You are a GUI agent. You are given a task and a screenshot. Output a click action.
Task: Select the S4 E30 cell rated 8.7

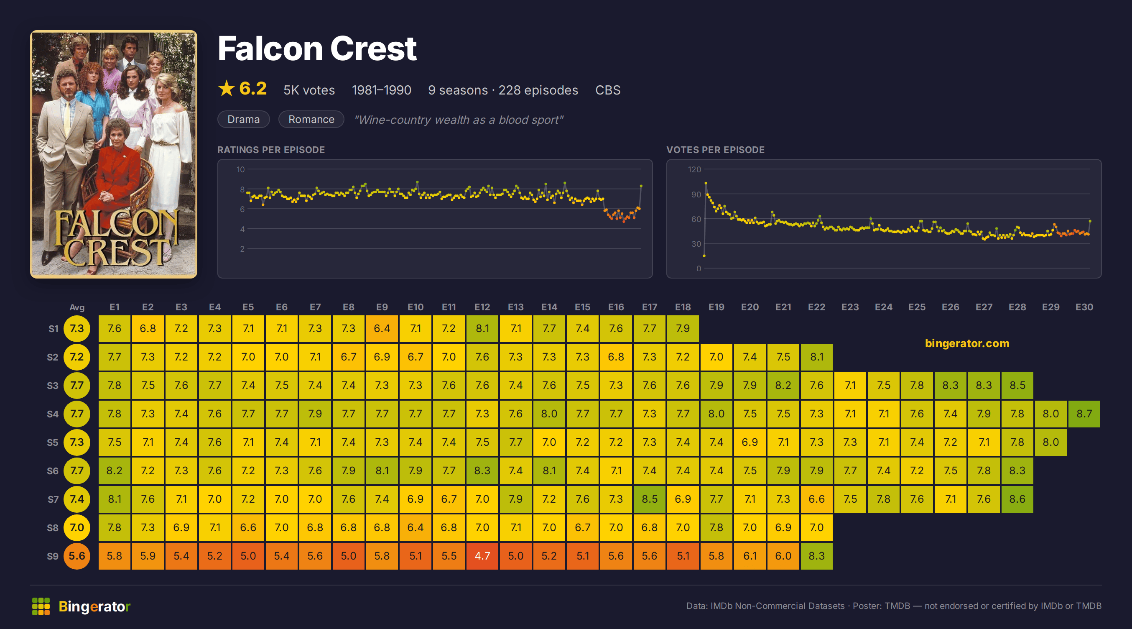pos(1084,414)
